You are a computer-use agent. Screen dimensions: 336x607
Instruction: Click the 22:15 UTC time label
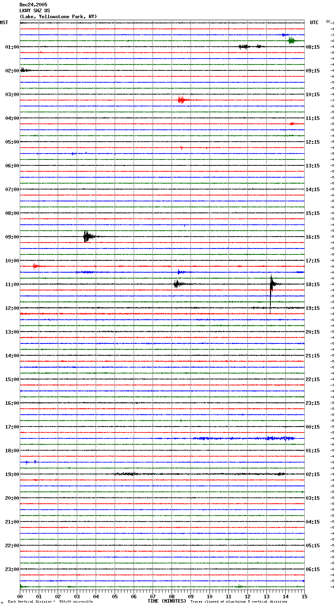coord(313,379)
